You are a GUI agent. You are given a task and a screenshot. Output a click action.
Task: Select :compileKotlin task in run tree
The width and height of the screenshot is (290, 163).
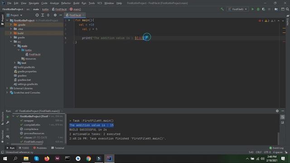pos(32,125)
